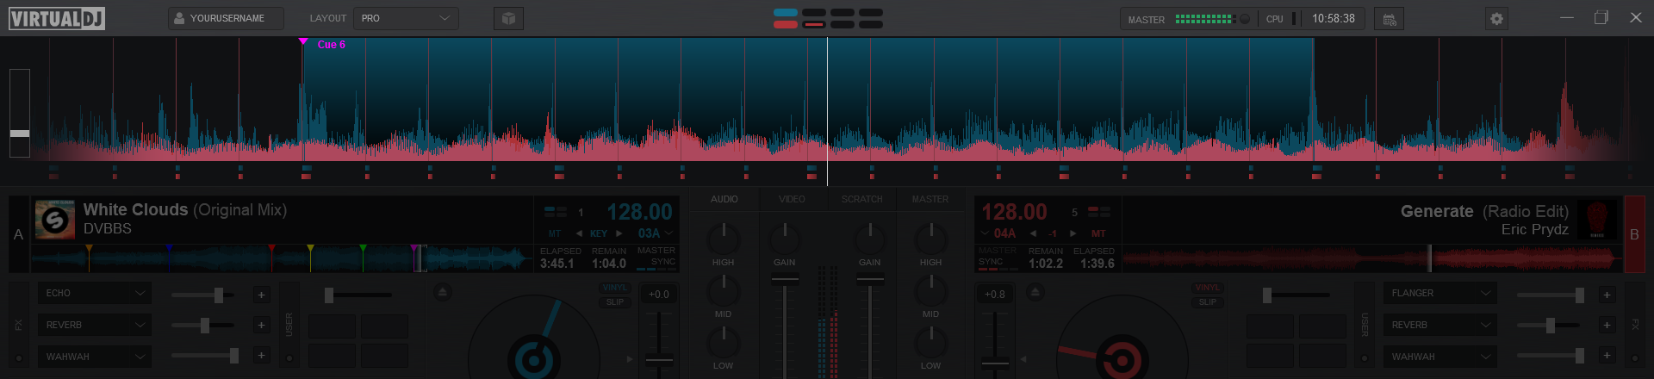Click plus button next to ECHO
1654x379 pixels.
[x=261, y=295]
